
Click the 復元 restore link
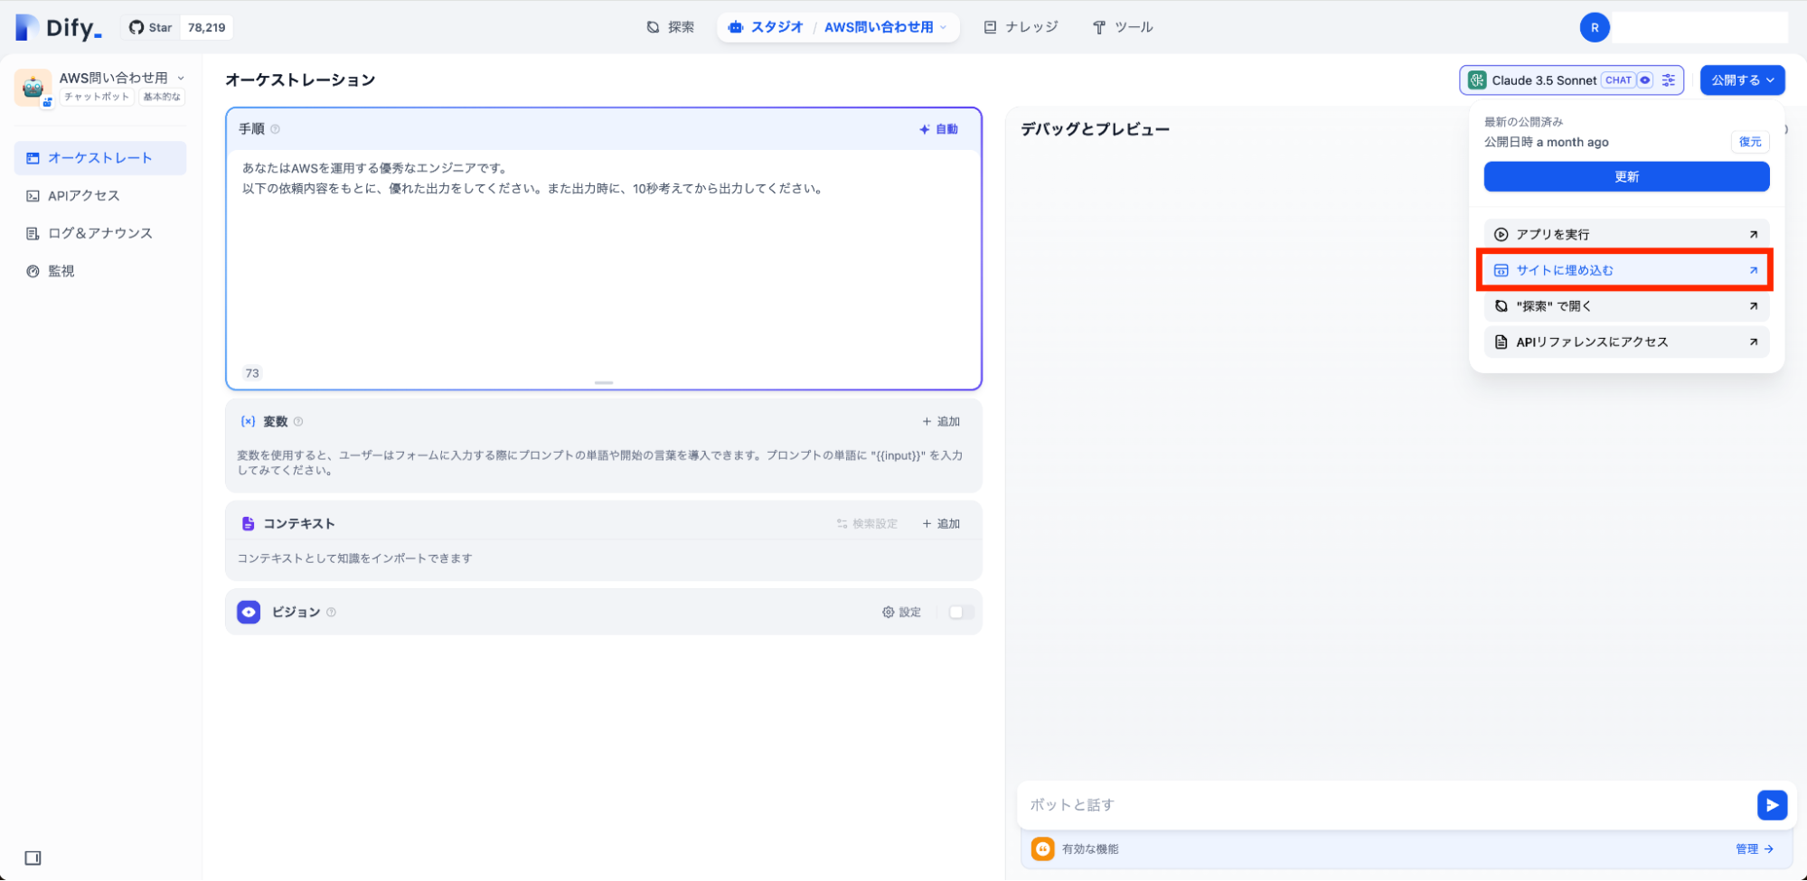1749,141
